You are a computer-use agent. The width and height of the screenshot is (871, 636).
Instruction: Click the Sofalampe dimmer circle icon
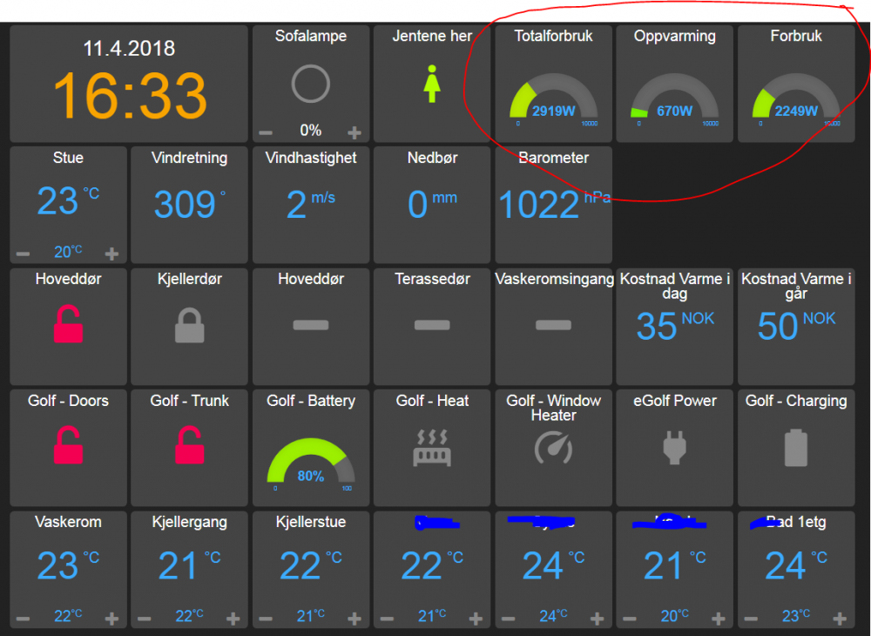tap(311, 83)
